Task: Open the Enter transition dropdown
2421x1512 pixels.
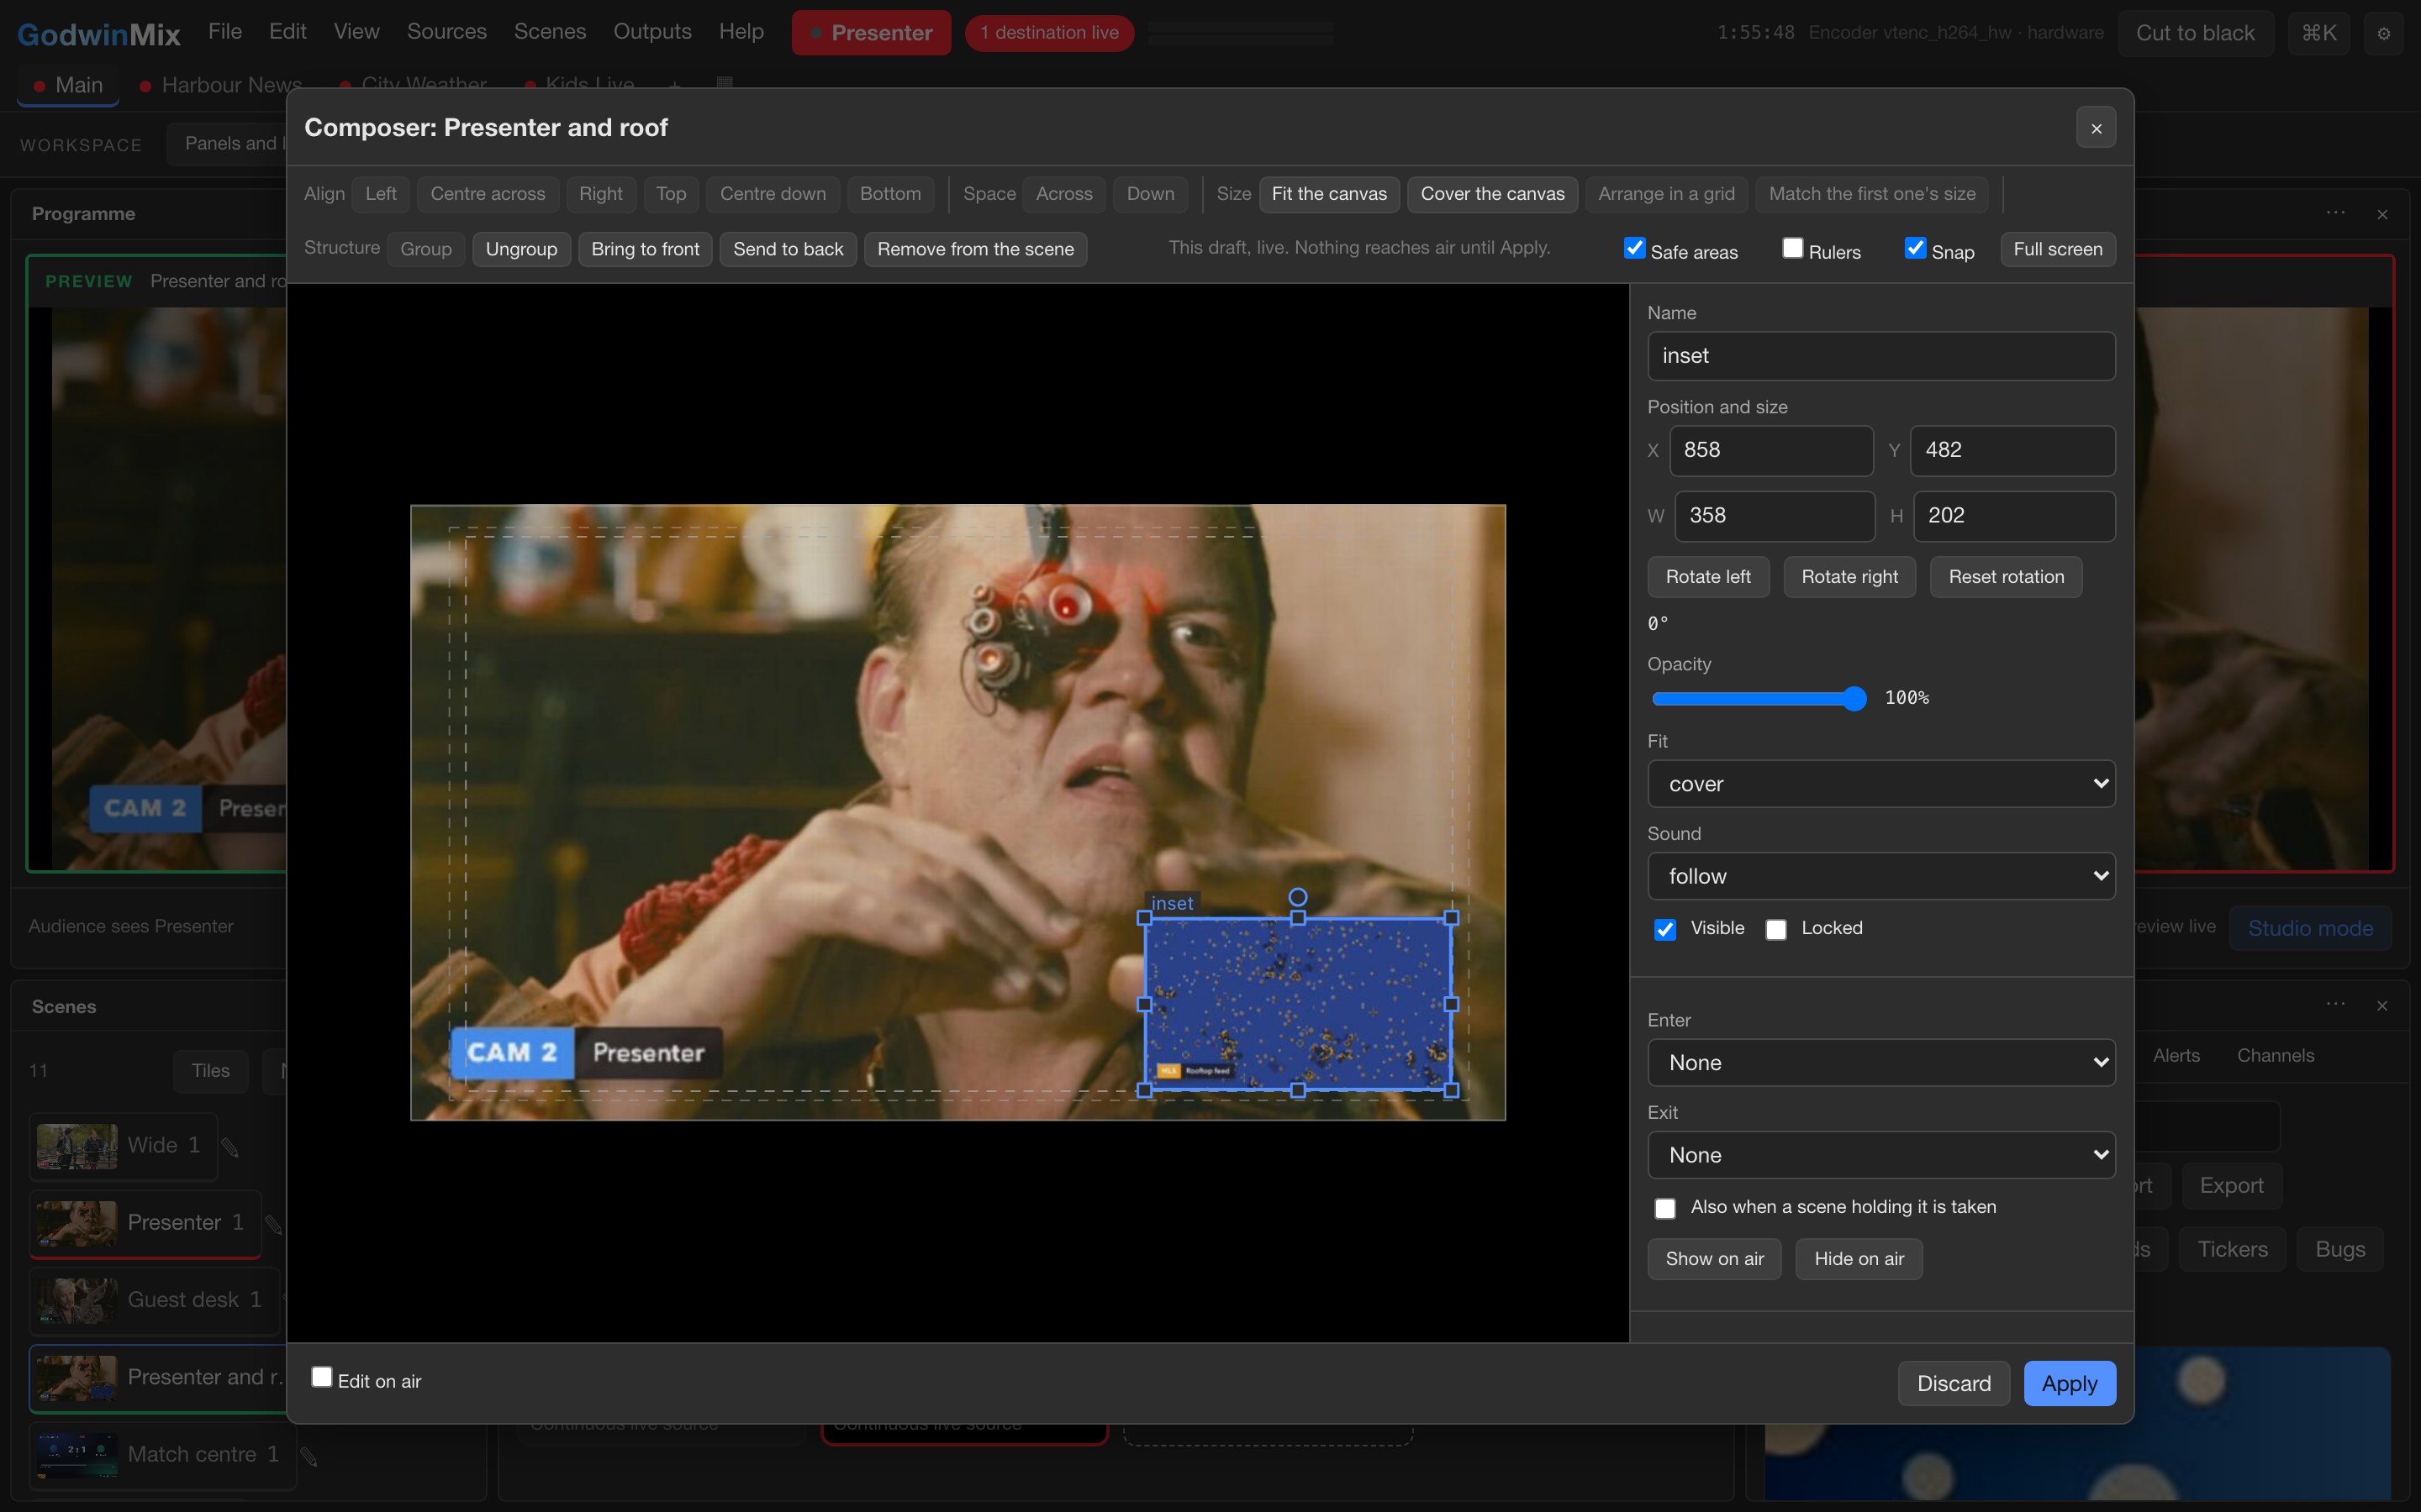Action: [1880, 1062]
